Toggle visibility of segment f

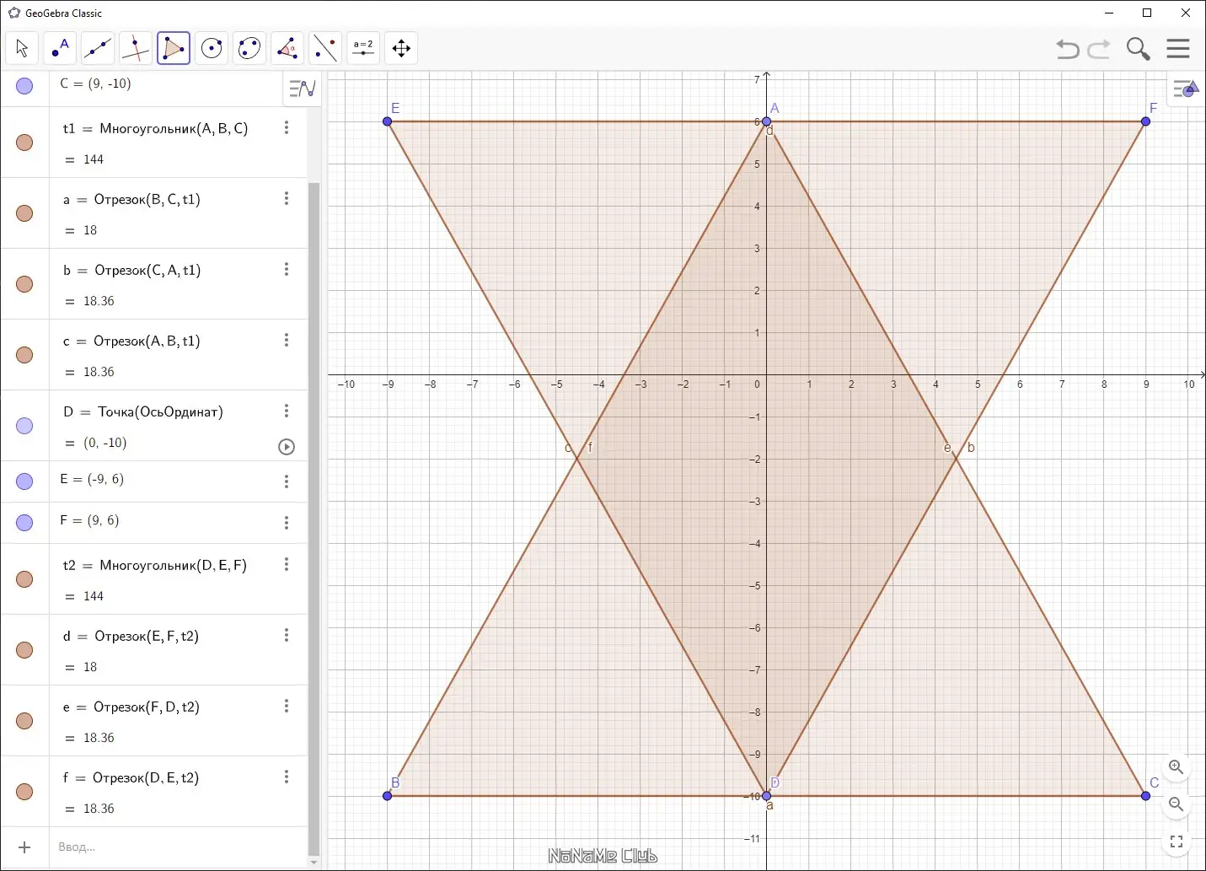[x=24, y=792]
